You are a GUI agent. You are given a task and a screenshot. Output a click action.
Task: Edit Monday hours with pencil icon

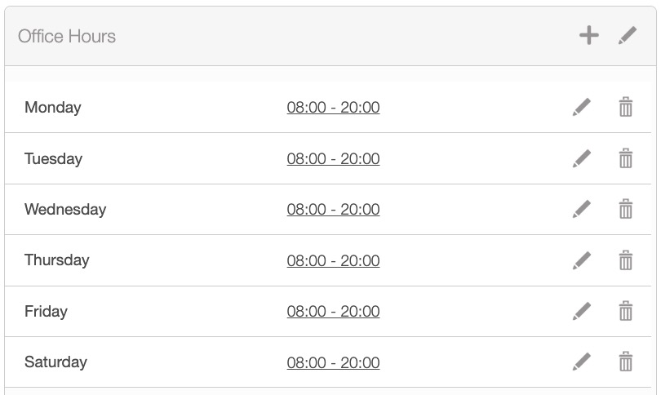pos(581,107)
